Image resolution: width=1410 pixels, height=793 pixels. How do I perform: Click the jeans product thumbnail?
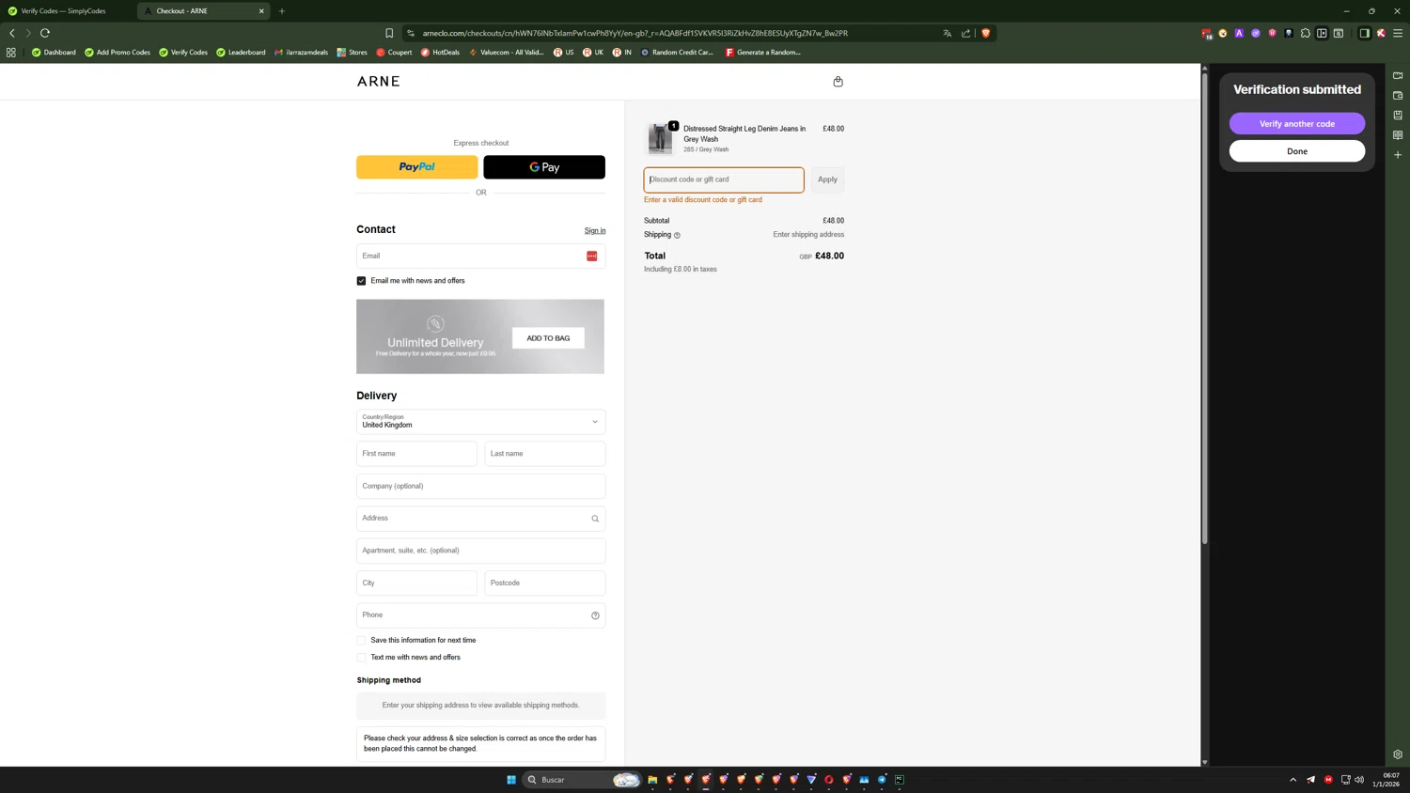[660, 139]
